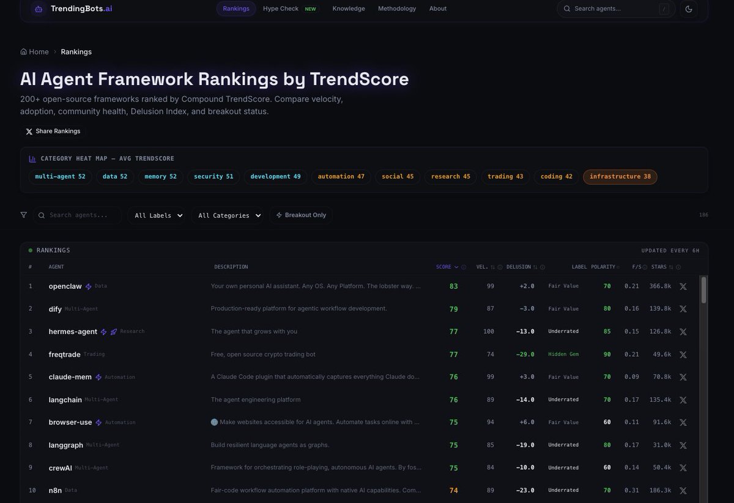This screenshot has height=503, width=734.
Task: Open the About page
Action: point(438,9)
